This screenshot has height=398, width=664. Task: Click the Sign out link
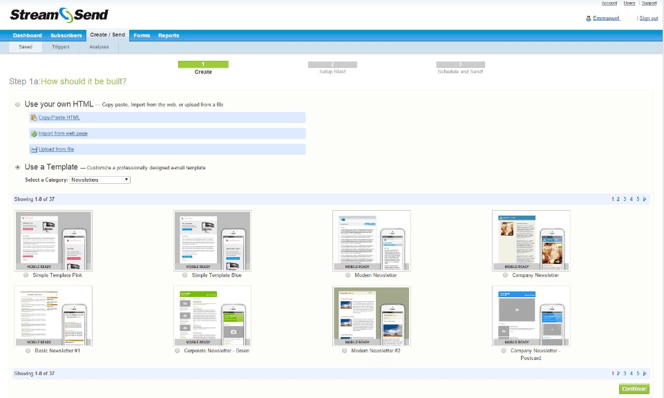(x=649, y=18)
